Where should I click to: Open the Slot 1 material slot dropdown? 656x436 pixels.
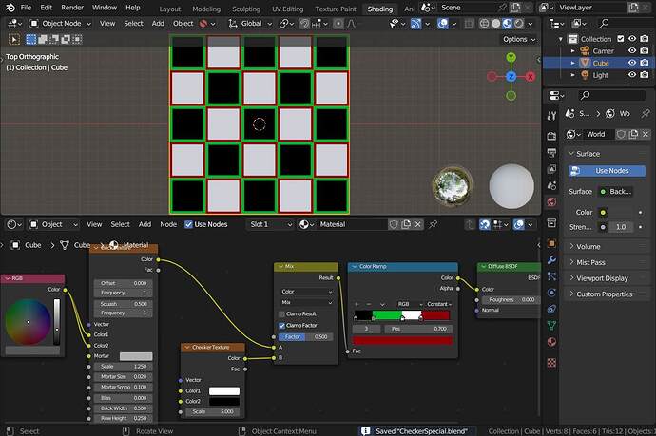(271, 224)
